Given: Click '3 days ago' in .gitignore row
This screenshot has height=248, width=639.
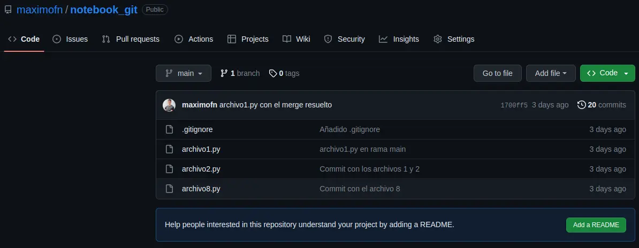Looking at the screenshot, I should pos(607,129).
